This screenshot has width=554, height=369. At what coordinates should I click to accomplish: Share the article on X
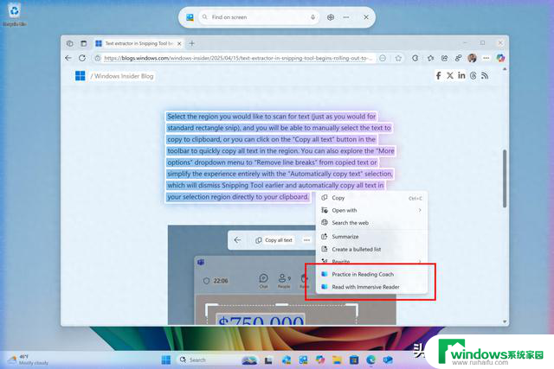450,75
